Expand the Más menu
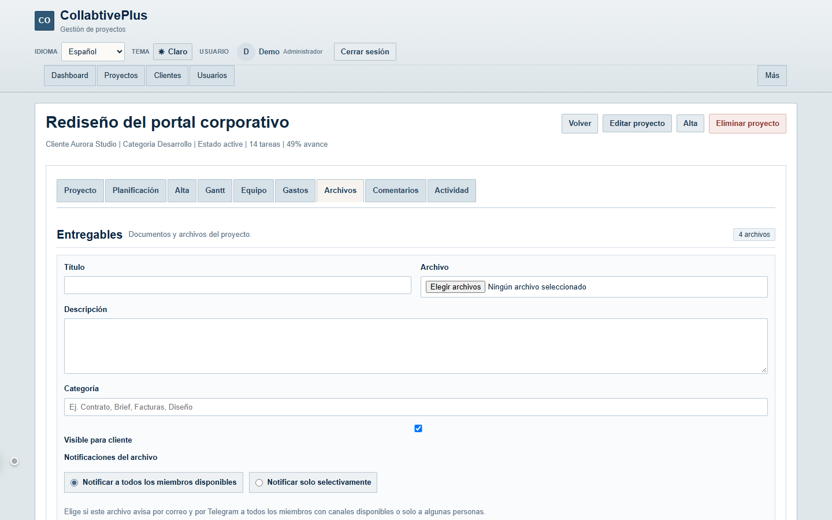 (772, 76)
